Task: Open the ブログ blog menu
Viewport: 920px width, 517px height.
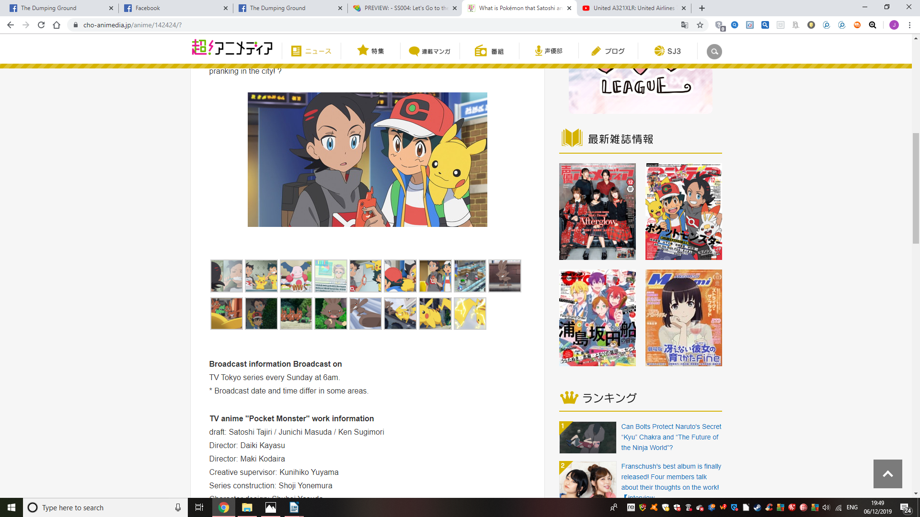Action: pos(608,51)
